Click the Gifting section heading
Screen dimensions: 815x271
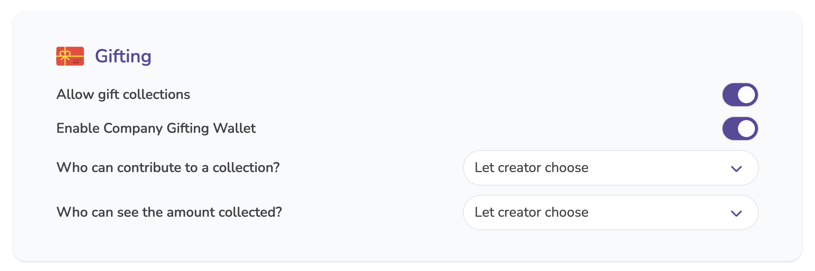(123, 56)
